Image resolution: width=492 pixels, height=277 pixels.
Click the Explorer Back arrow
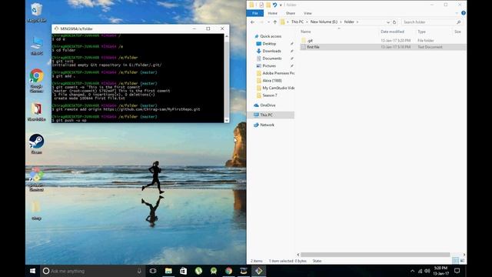pos(253,22)
